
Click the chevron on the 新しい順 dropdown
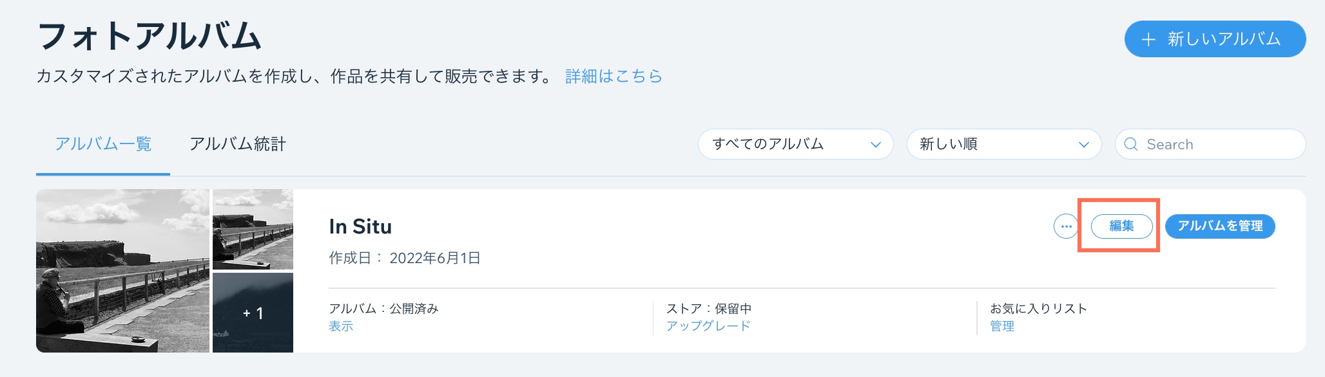[x=1084, y=145]
